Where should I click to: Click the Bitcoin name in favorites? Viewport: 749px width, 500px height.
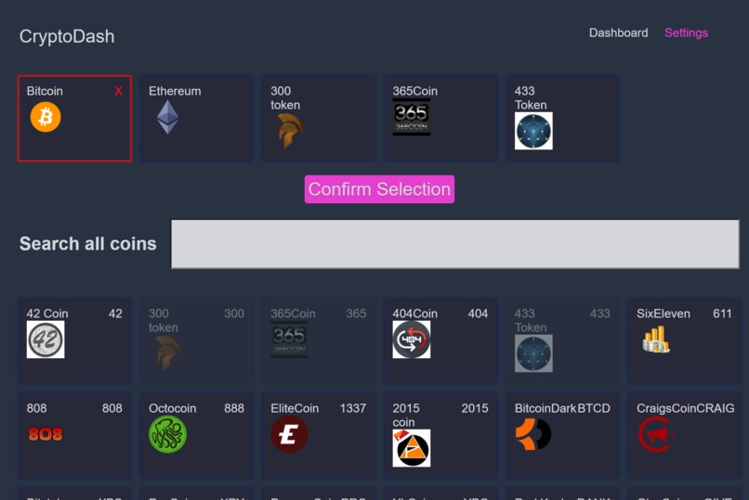(x=45, y=91)
